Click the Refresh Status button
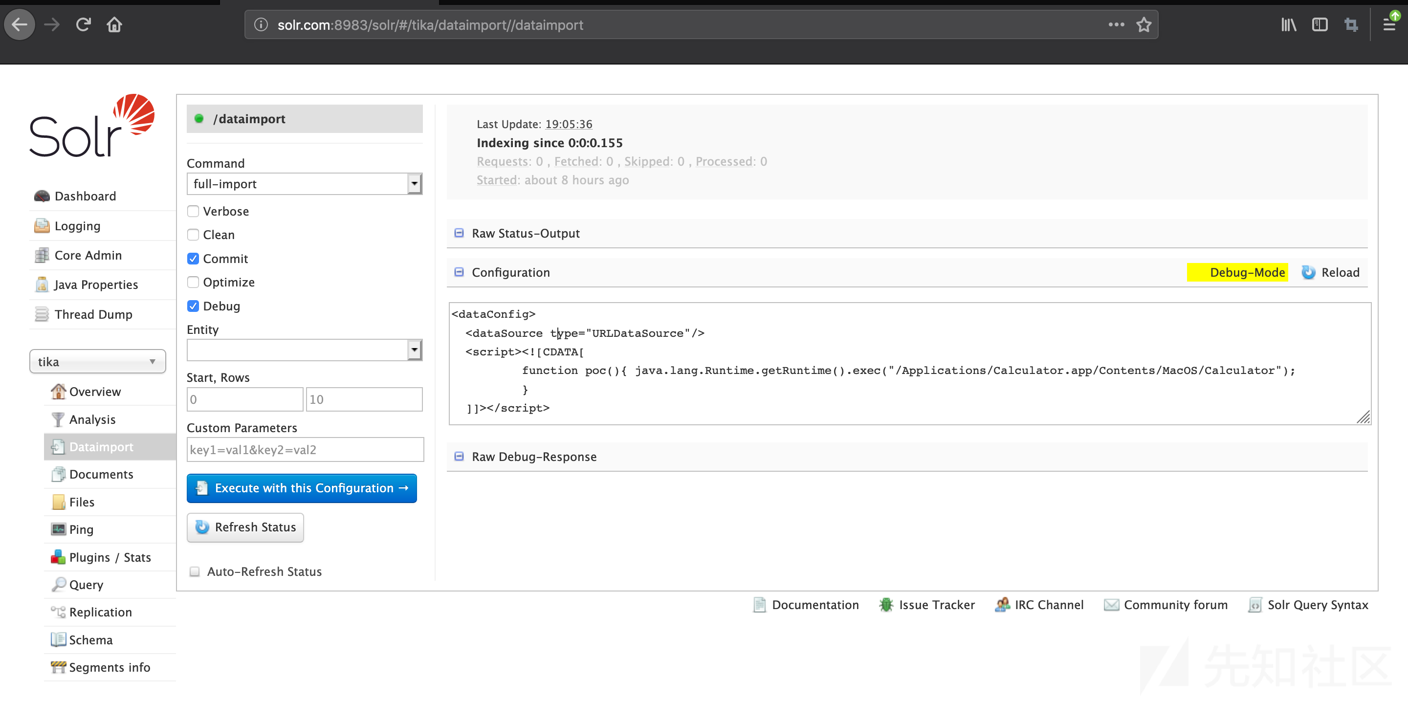The image size is (1408, 701). pyautogui.click(x=245, y=528)
